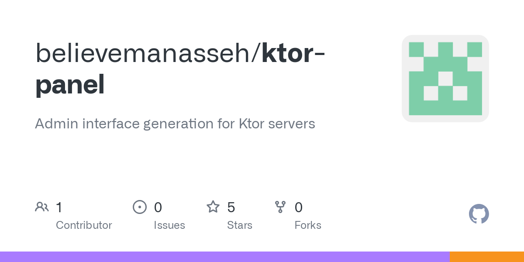Click the Forks label

(308, 225)
